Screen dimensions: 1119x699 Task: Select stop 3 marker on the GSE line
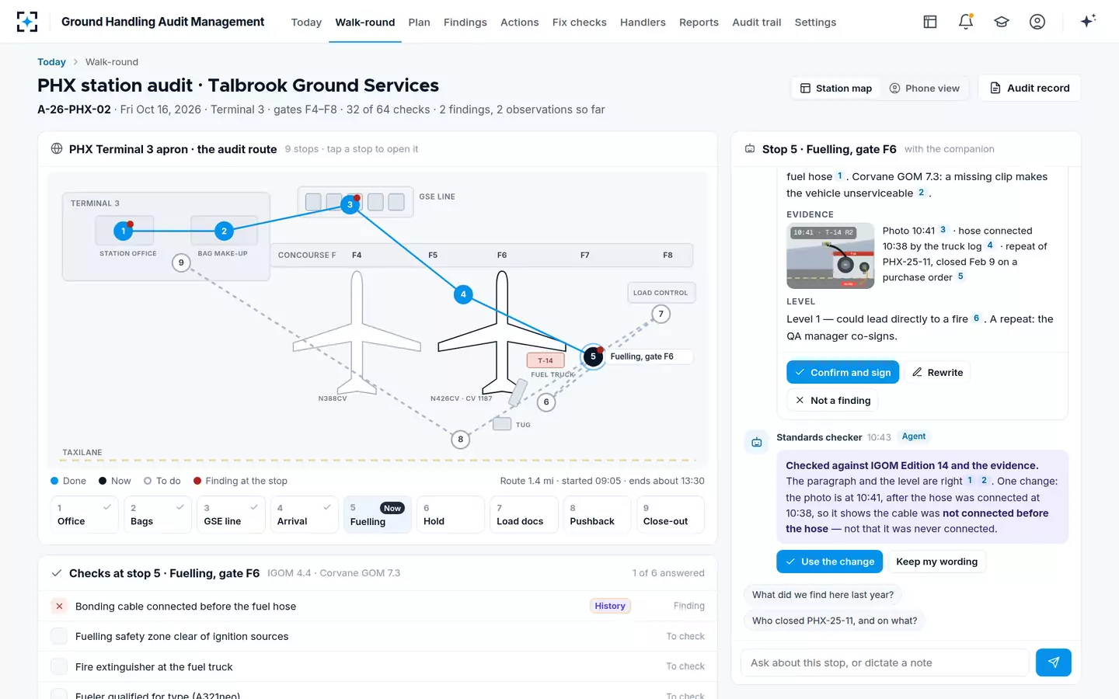click(x=350, y=204)
